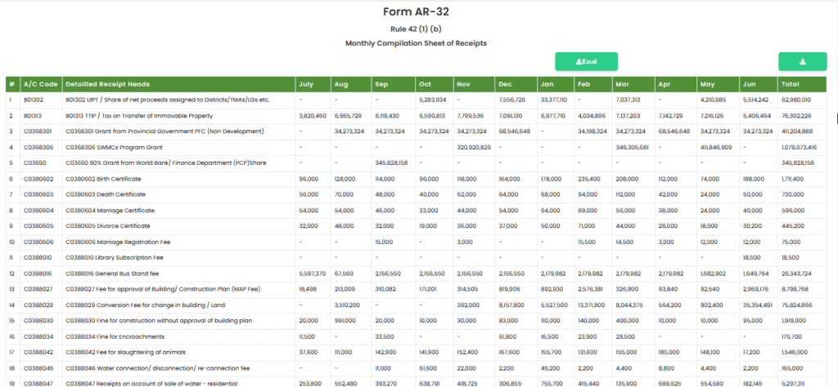
Task: Click account code C0388042 cell
Action: [x=39, y=351]
